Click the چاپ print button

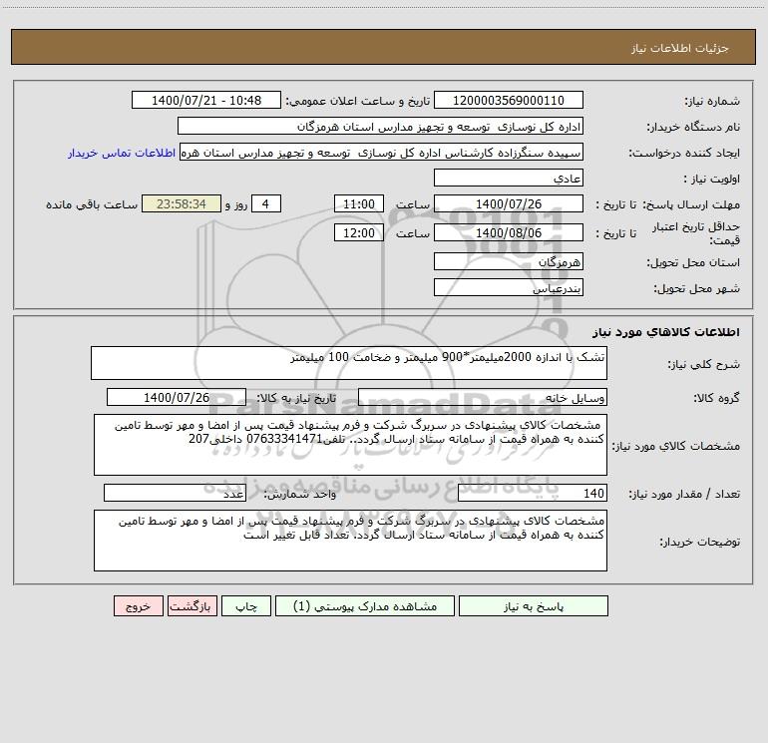246,606
